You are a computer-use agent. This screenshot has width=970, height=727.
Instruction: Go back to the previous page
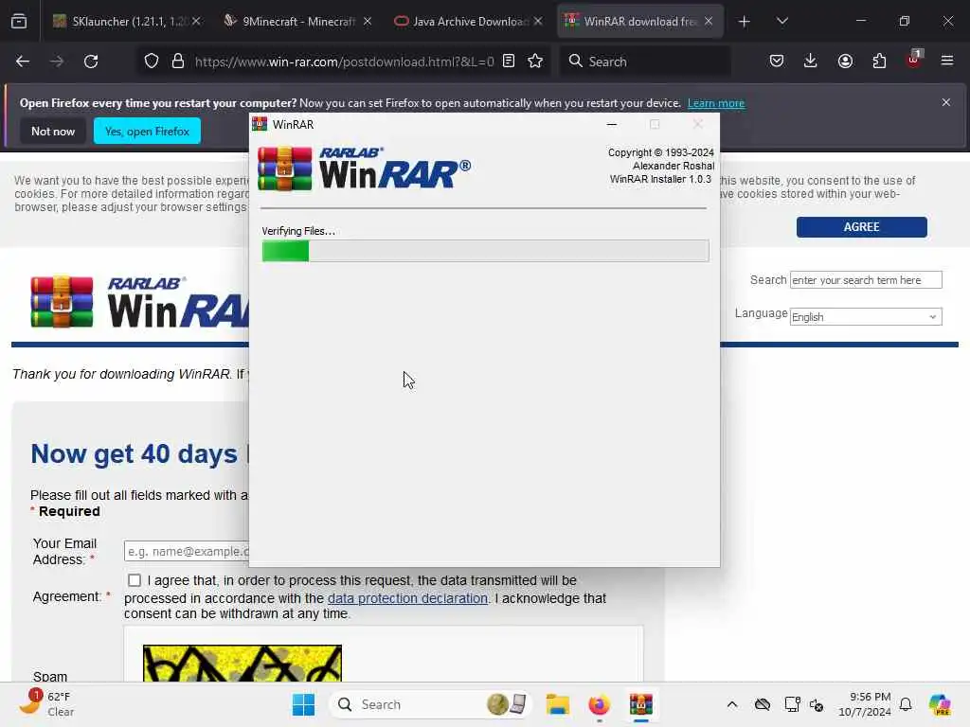point(23,62)
